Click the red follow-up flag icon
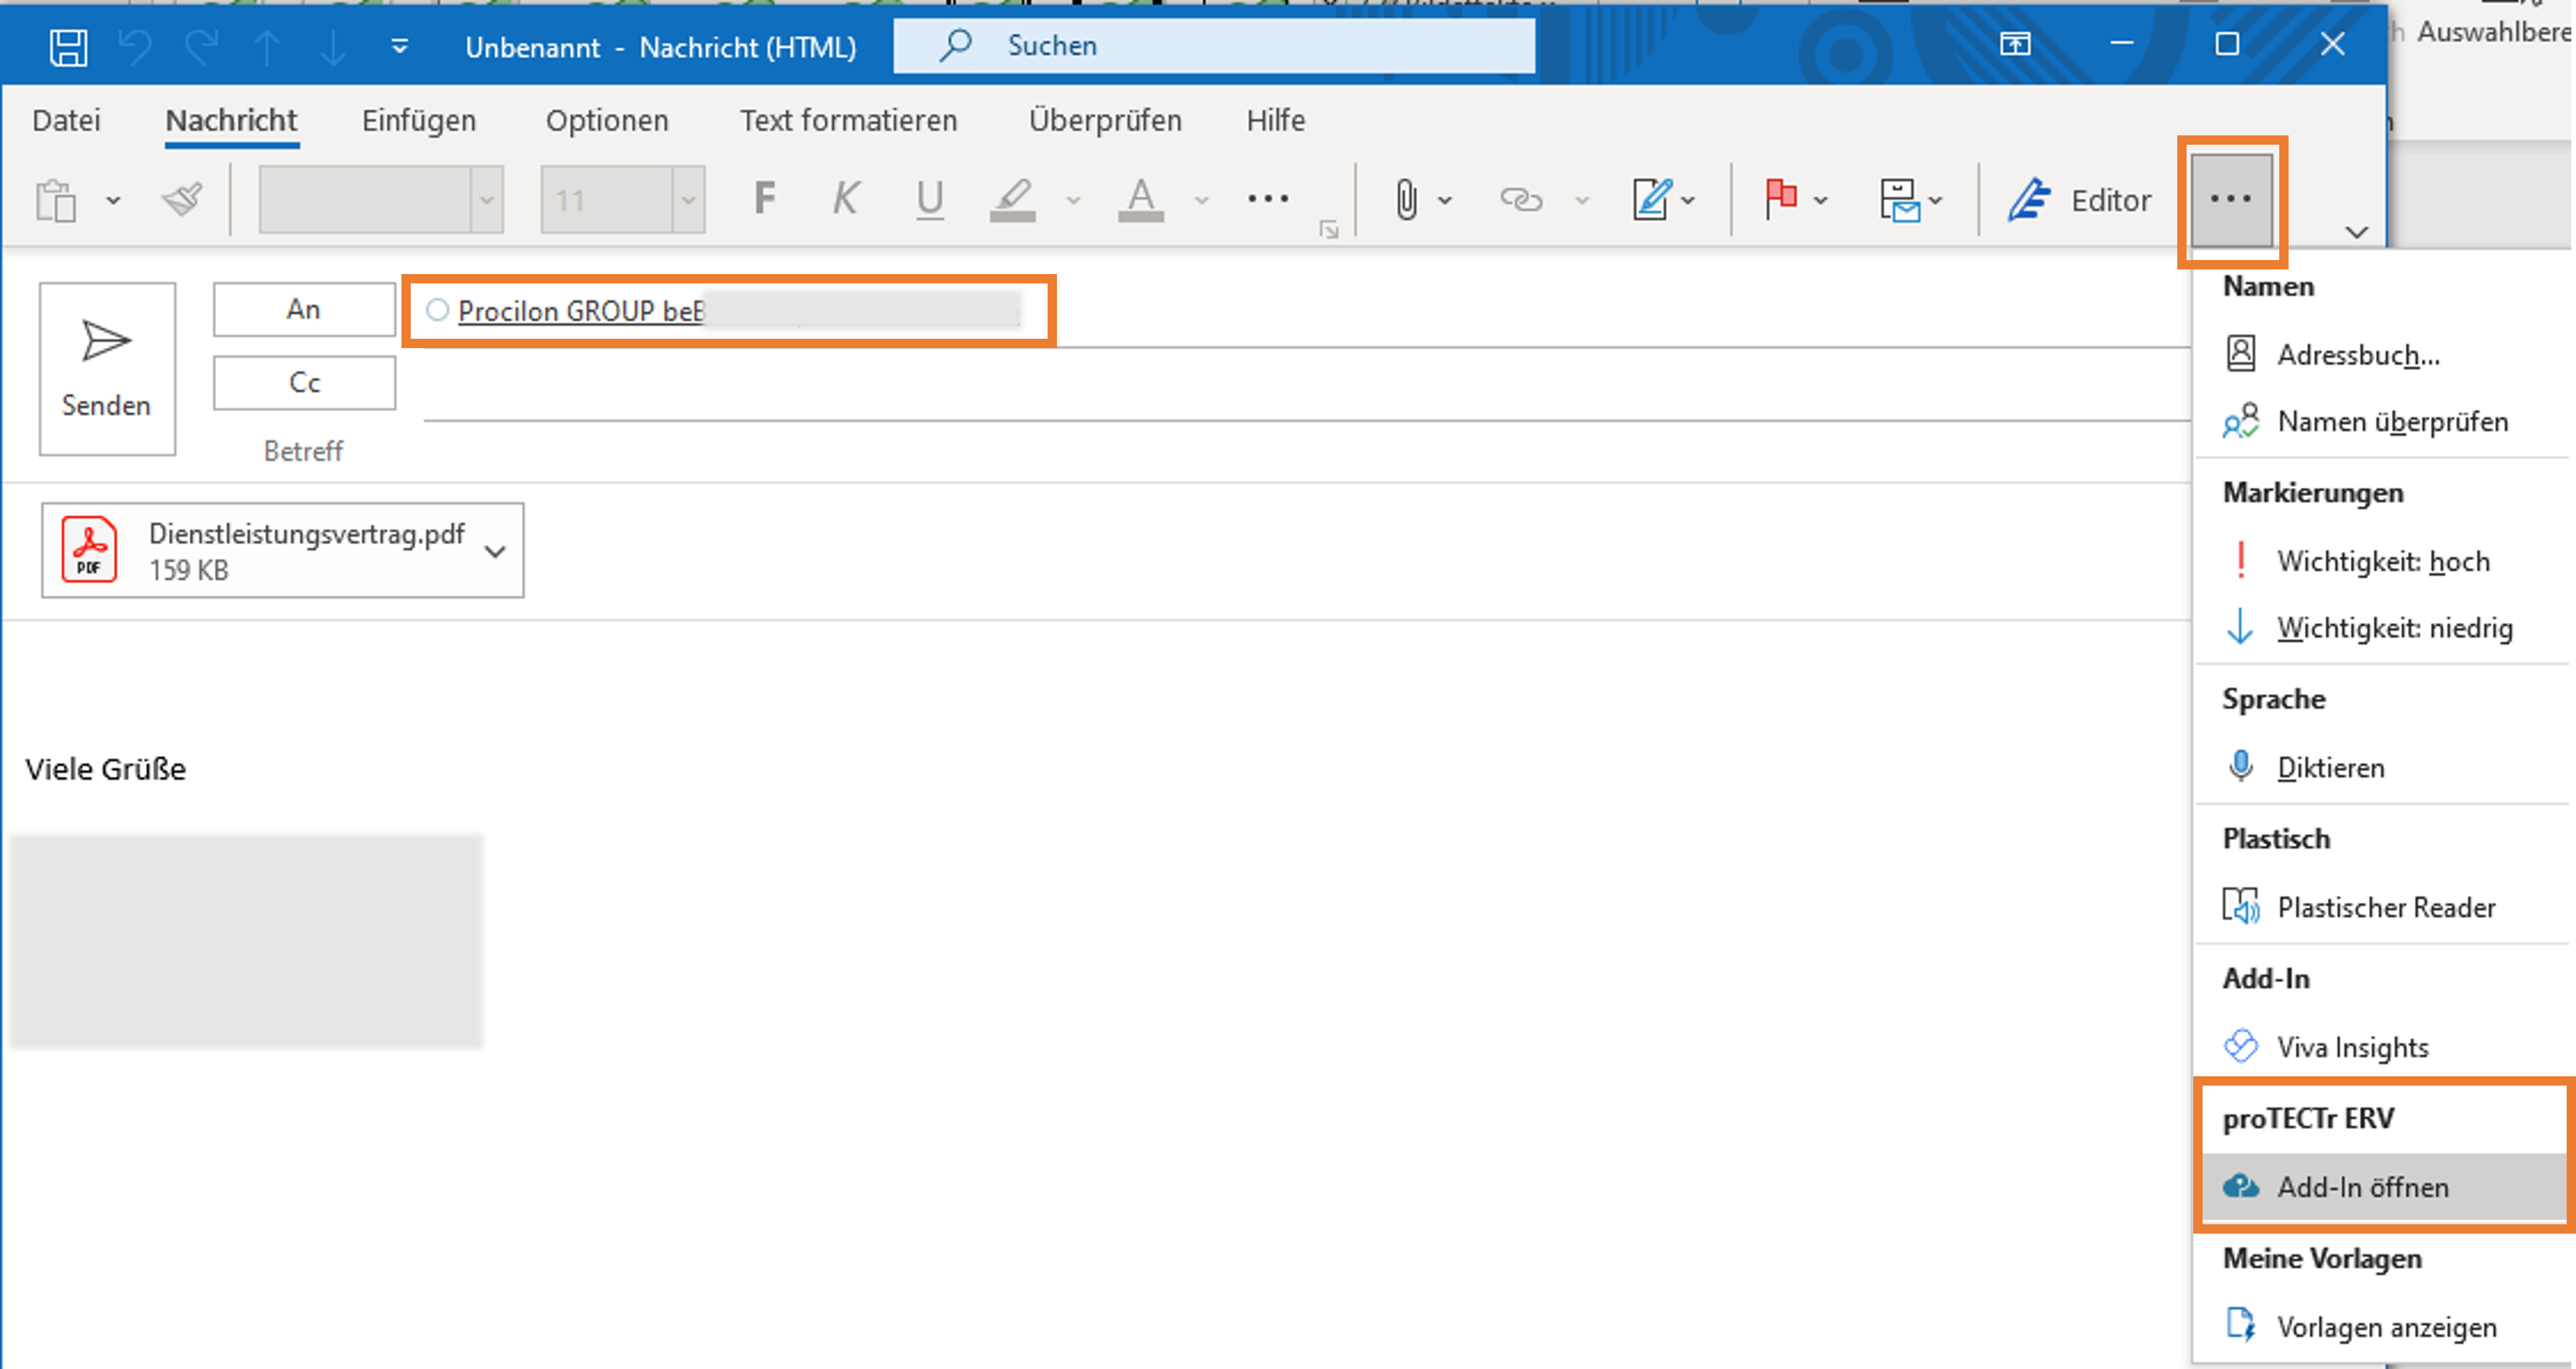The image size is (2576, 1369). [1780, 200]
